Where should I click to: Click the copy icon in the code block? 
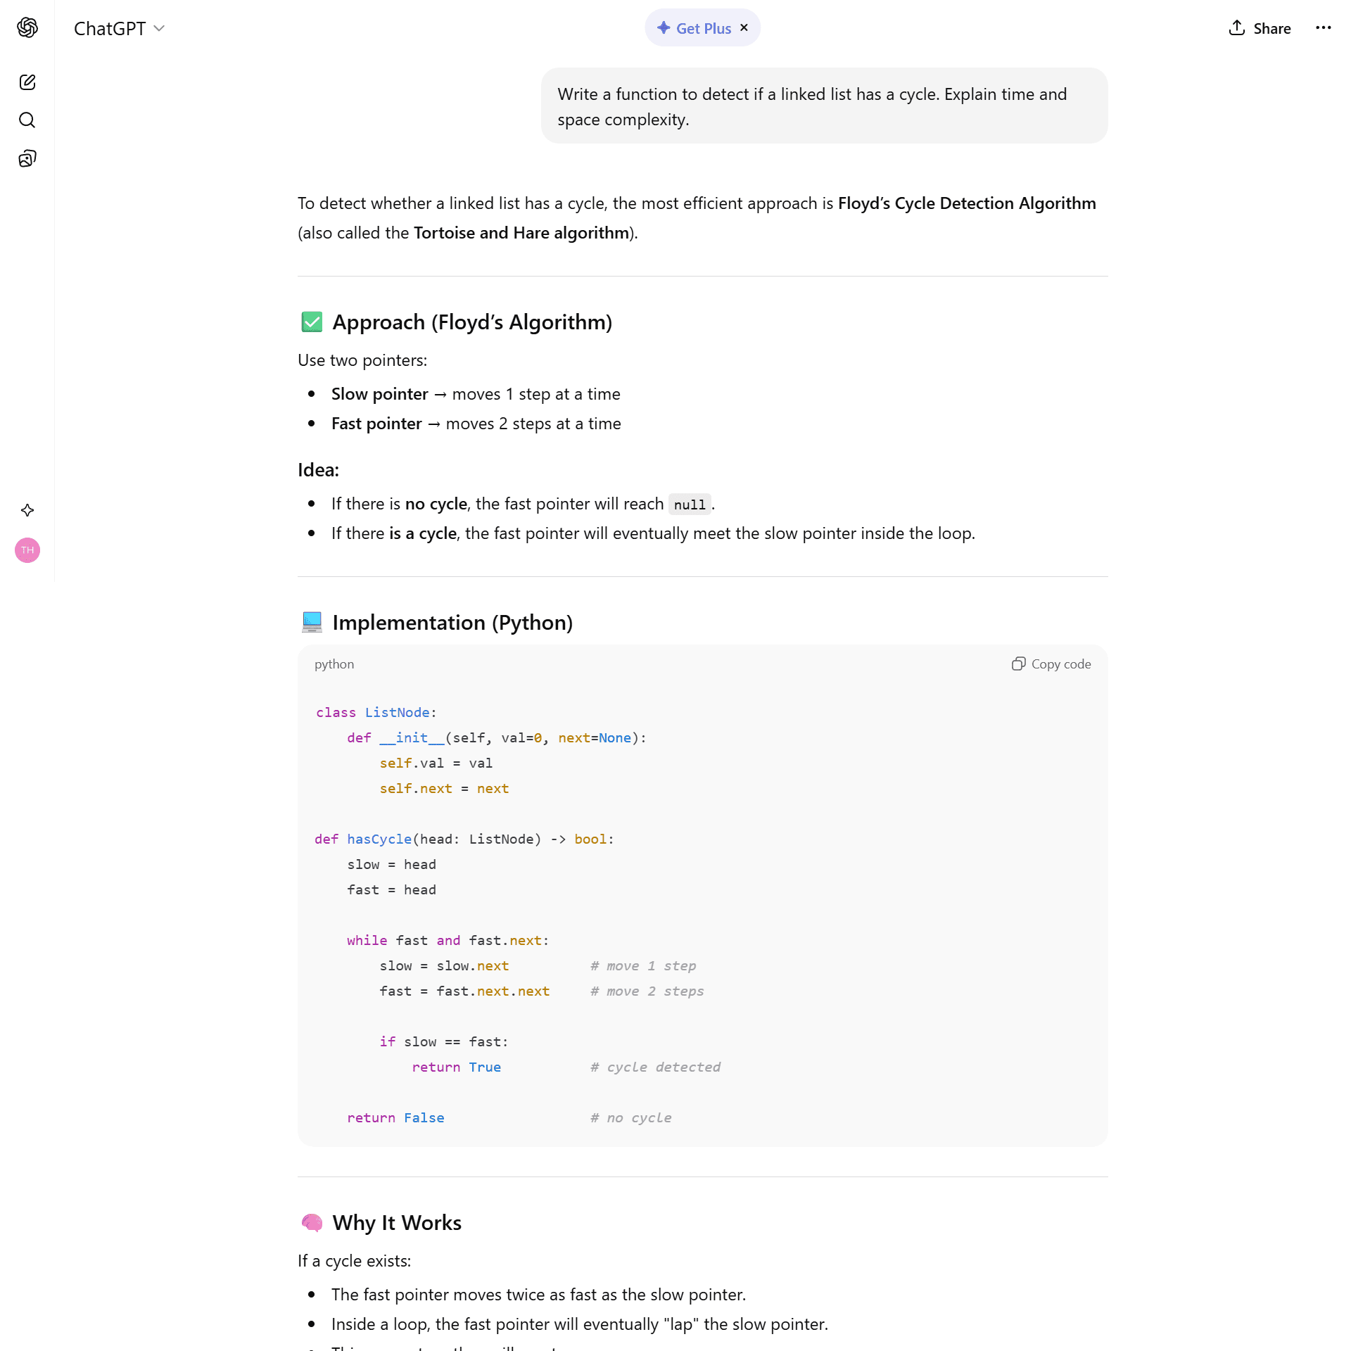(x=1018, y=664)
